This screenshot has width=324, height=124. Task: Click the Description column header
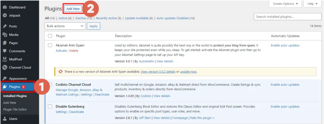123,36
